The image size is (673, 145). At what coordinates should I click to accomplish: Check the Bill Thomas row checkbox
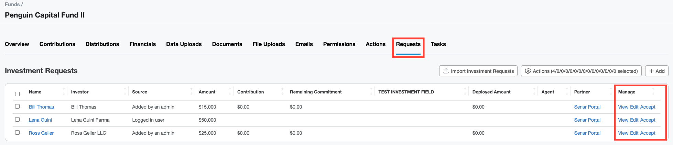18,107
